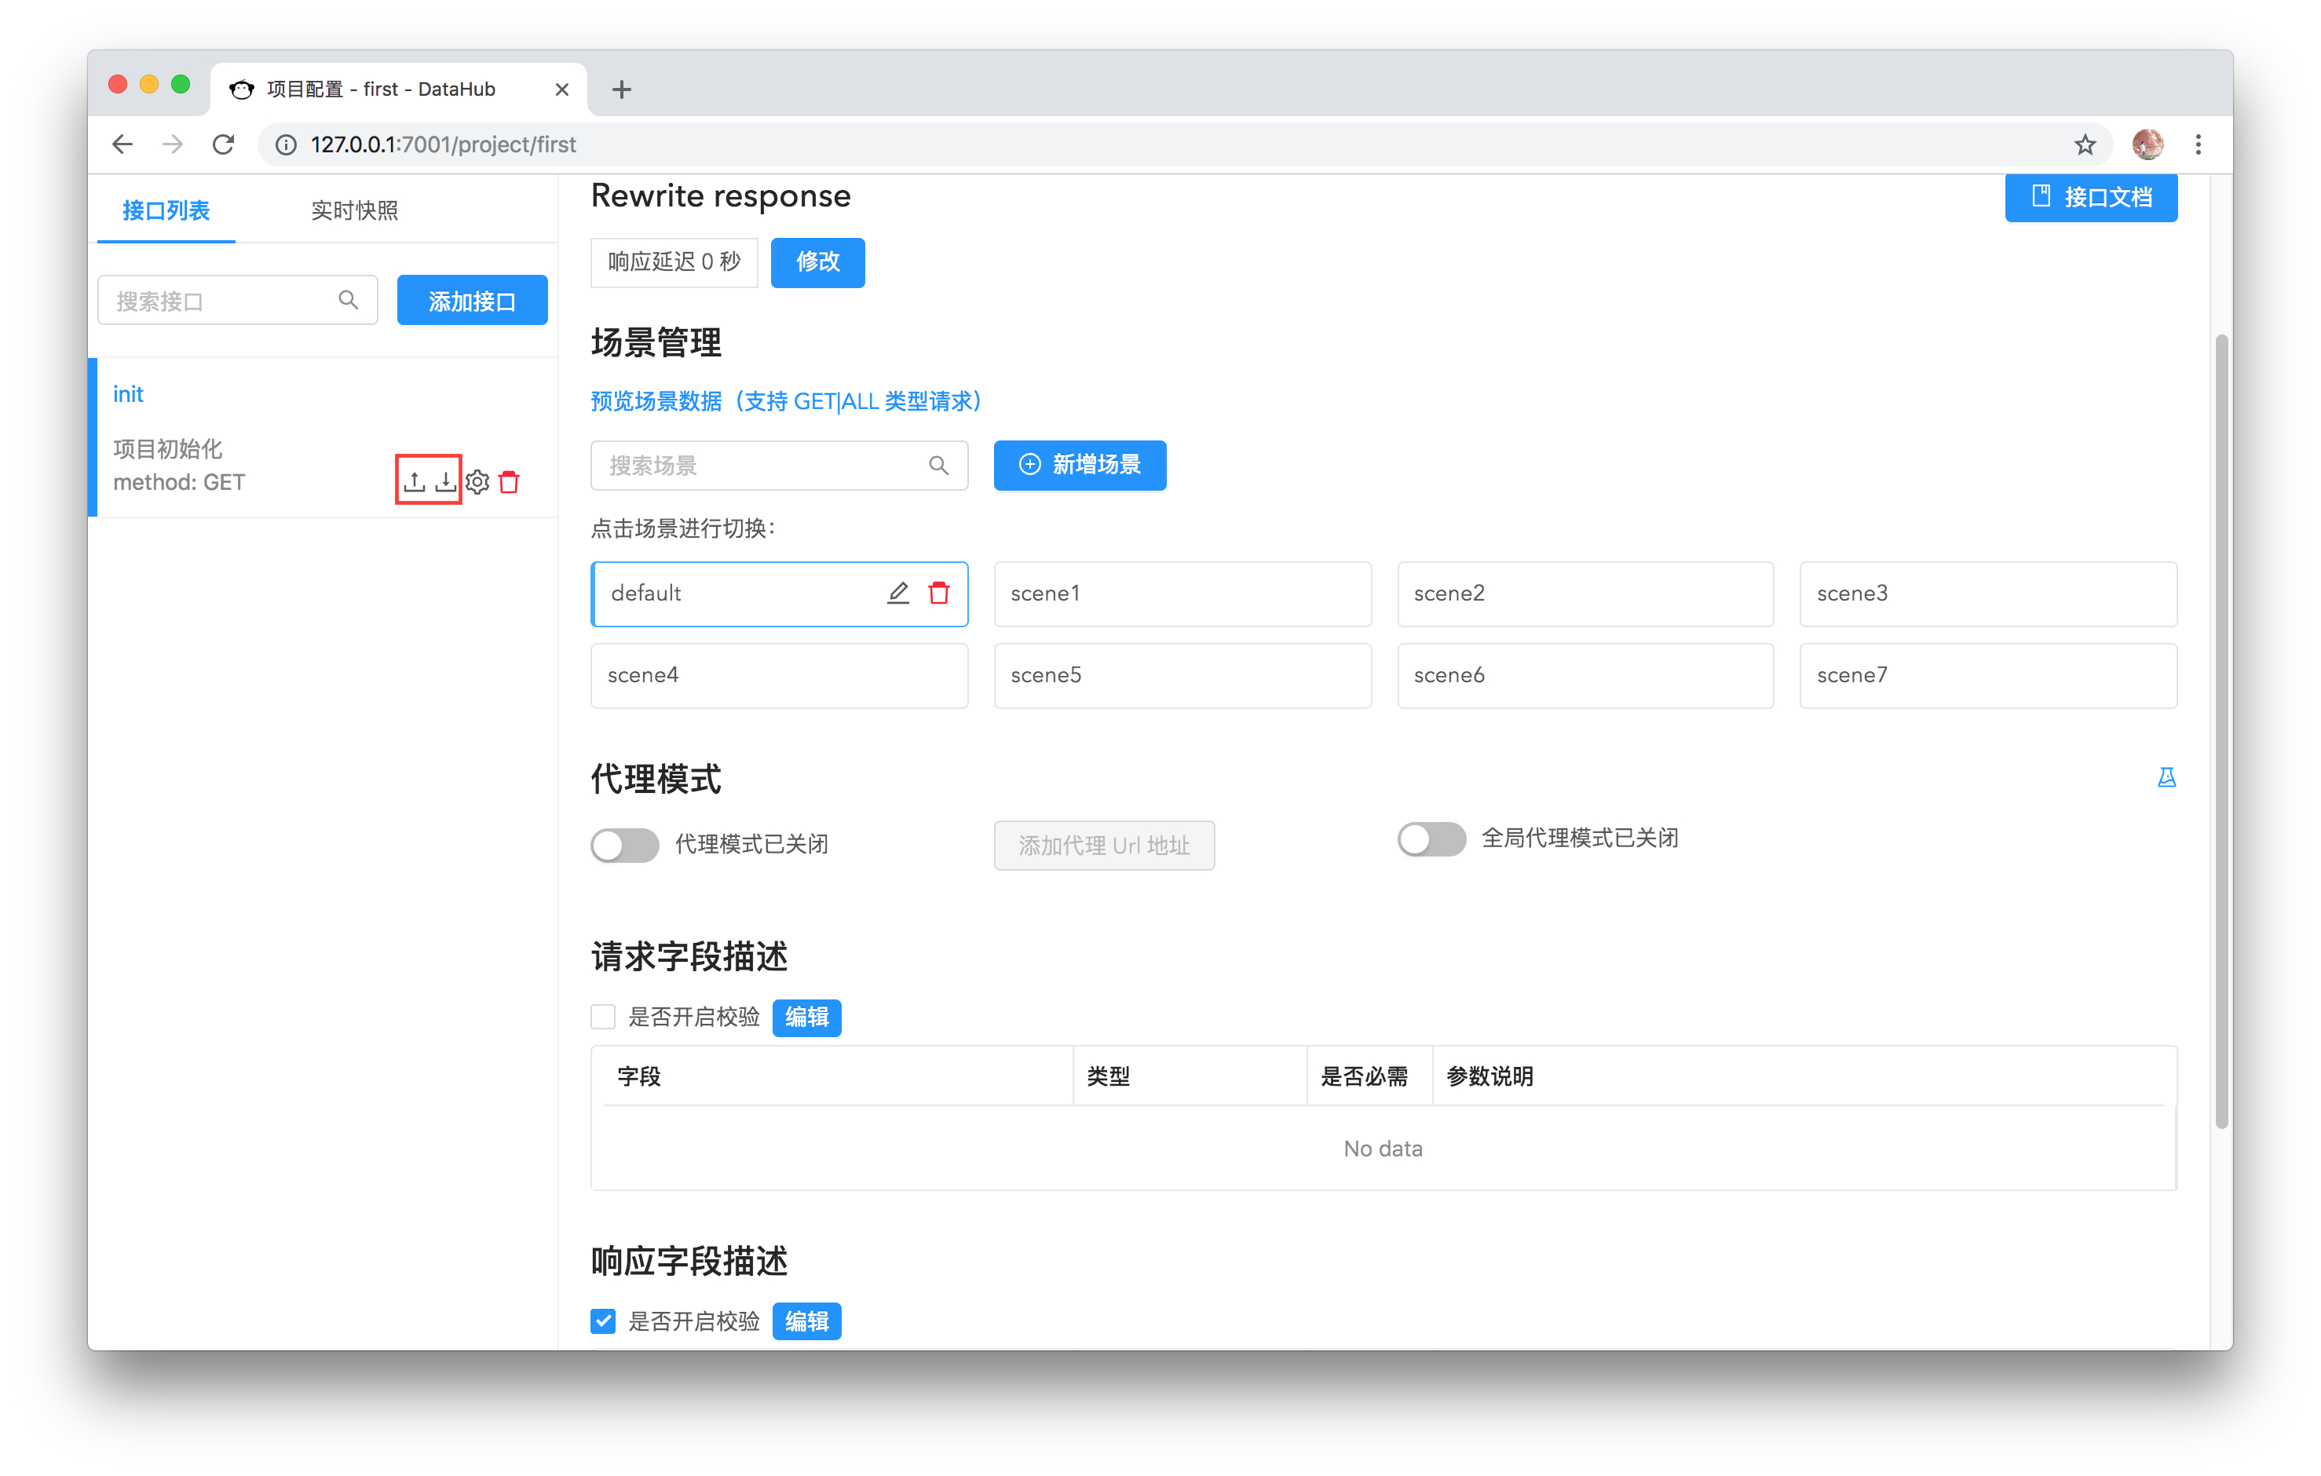Click the download icon for init interface

pos(445,481)
